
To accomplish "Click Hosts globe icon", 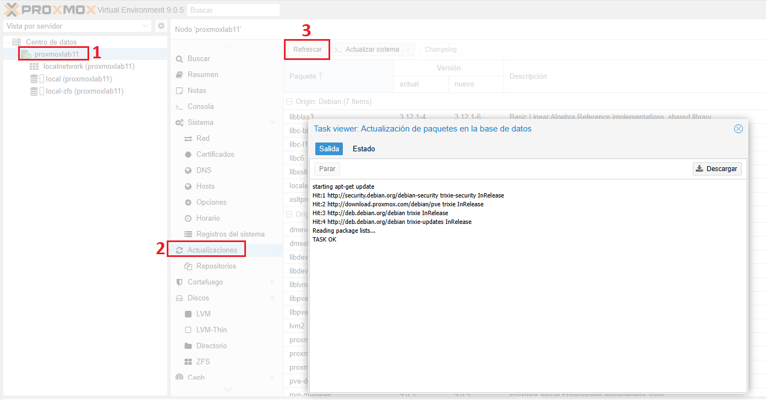I will [188, 186].
